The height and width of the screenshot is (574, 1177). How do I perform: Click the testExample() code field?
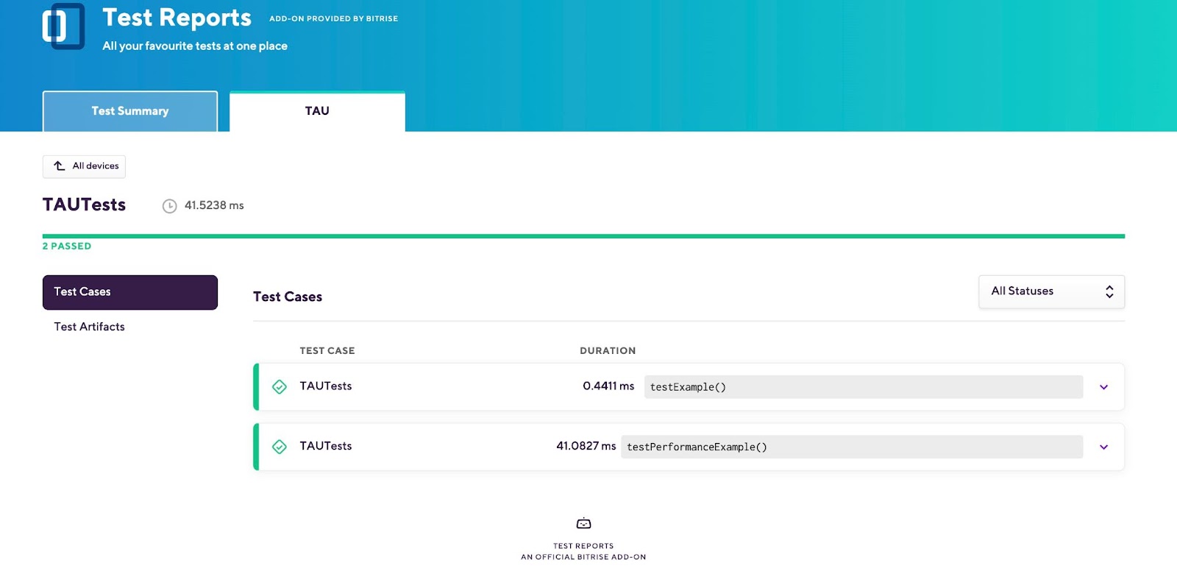click(864, 387)
